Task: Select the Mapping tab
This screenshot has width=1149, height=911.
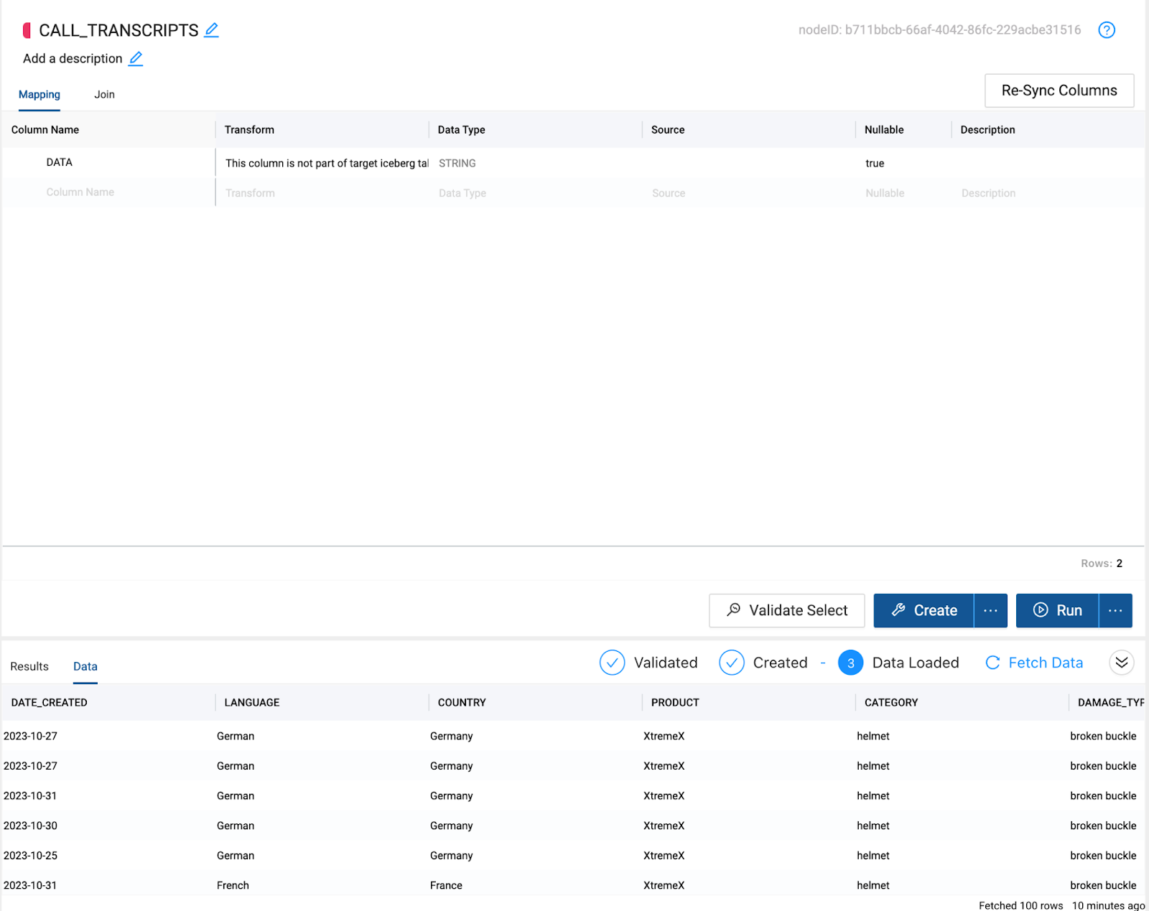Action: coord(39,95)
